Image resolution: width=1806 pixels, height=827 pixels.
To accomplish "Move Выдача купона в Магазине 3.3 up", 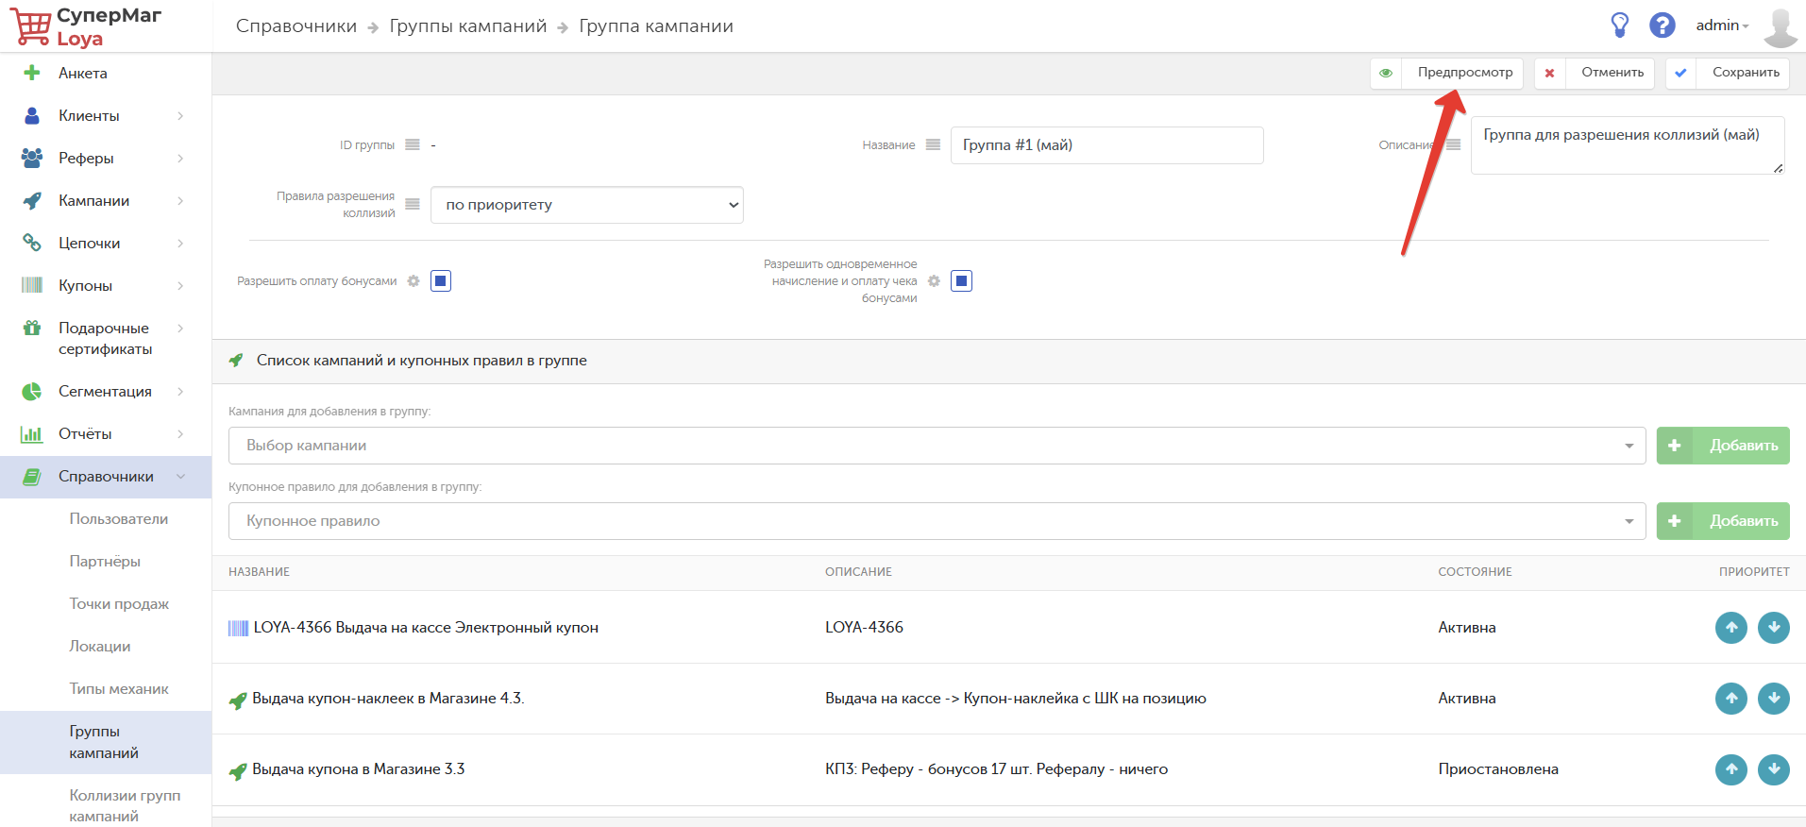I will (x=1730, y=769).
